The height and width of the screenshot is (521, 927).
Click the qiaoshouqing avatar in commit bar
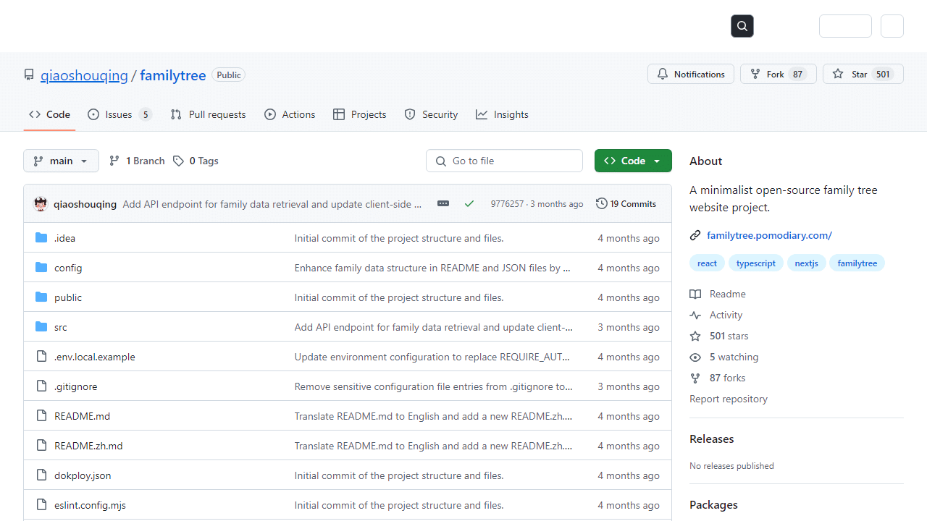click(x=41, y=204)
